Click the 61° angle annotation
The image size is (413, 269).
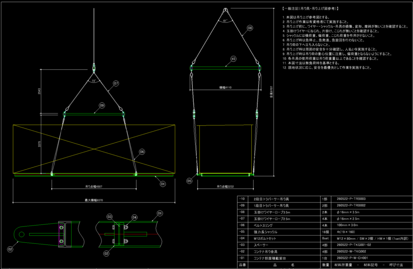pos(225,21)
